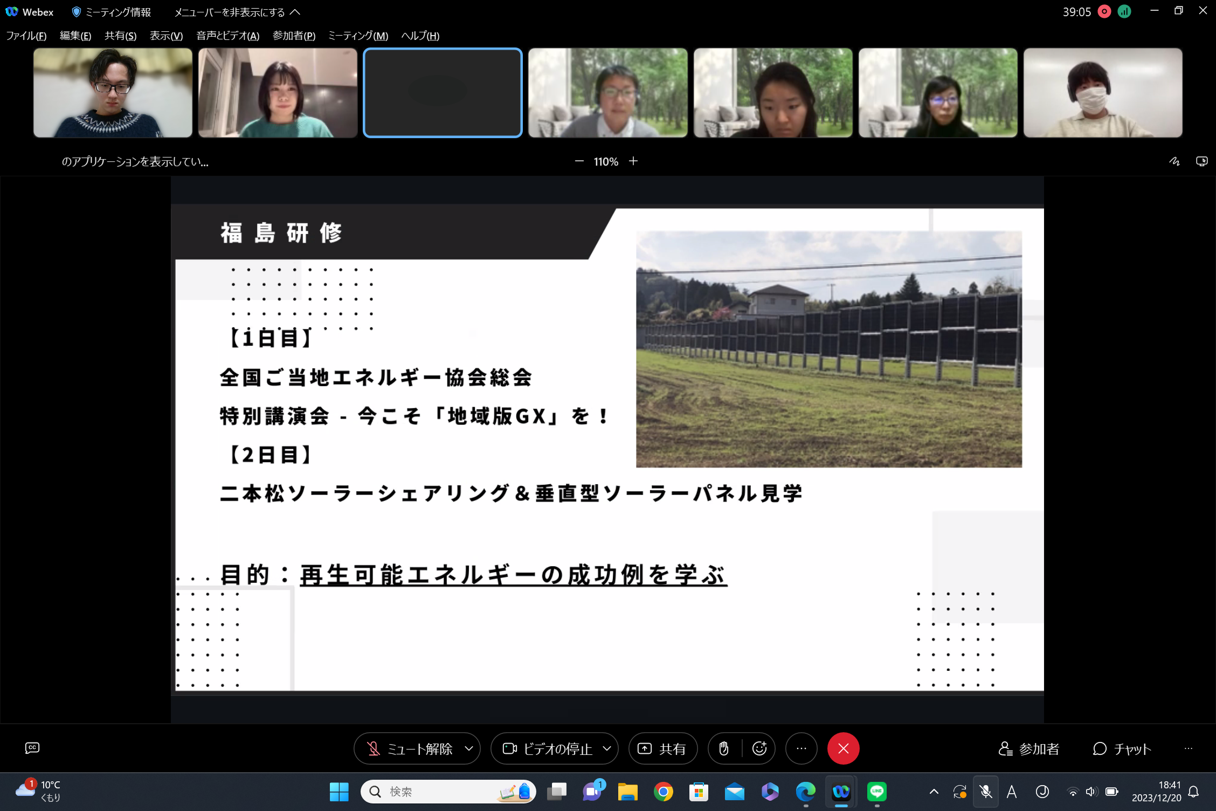Expand audio options arrow beside ミュート解除

(469, 748)
